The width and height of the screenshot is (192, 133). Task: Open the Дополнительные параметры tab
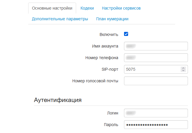[60, 19]
